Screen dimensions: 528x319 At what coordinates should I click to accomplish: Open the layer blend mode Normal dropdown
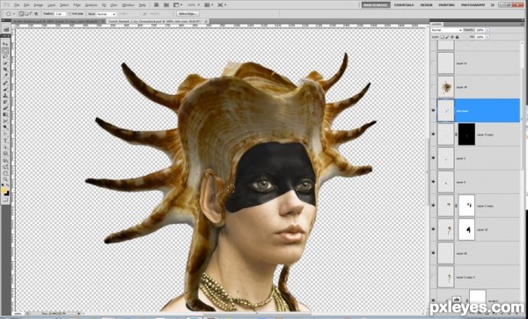tap(447, 30)
